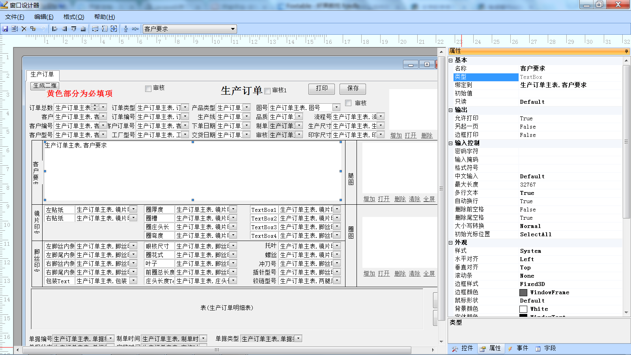
Task: Click the Delete (X) toolbar icon
Action: pos(24,29)
